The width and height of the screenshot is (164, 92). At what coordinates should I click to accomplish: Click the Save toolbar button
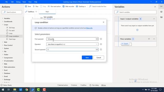click(x=28, y=6)
